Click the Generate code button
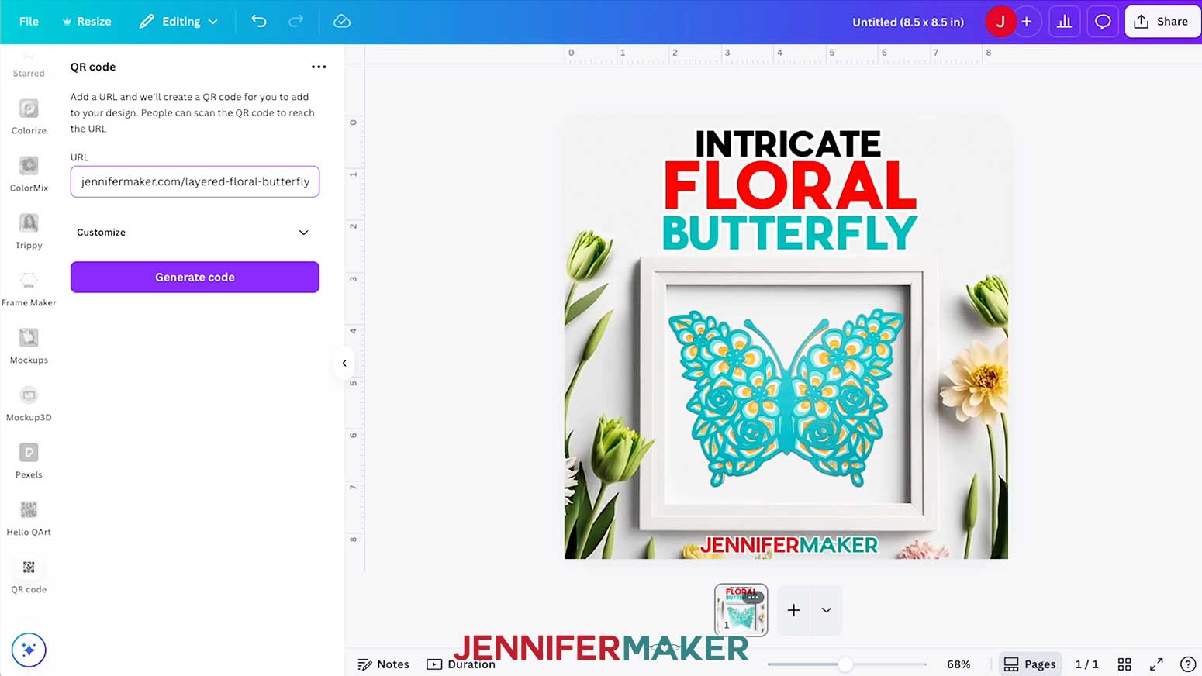The width and height of the screenshot is (1202, 676). pos(195,277)
